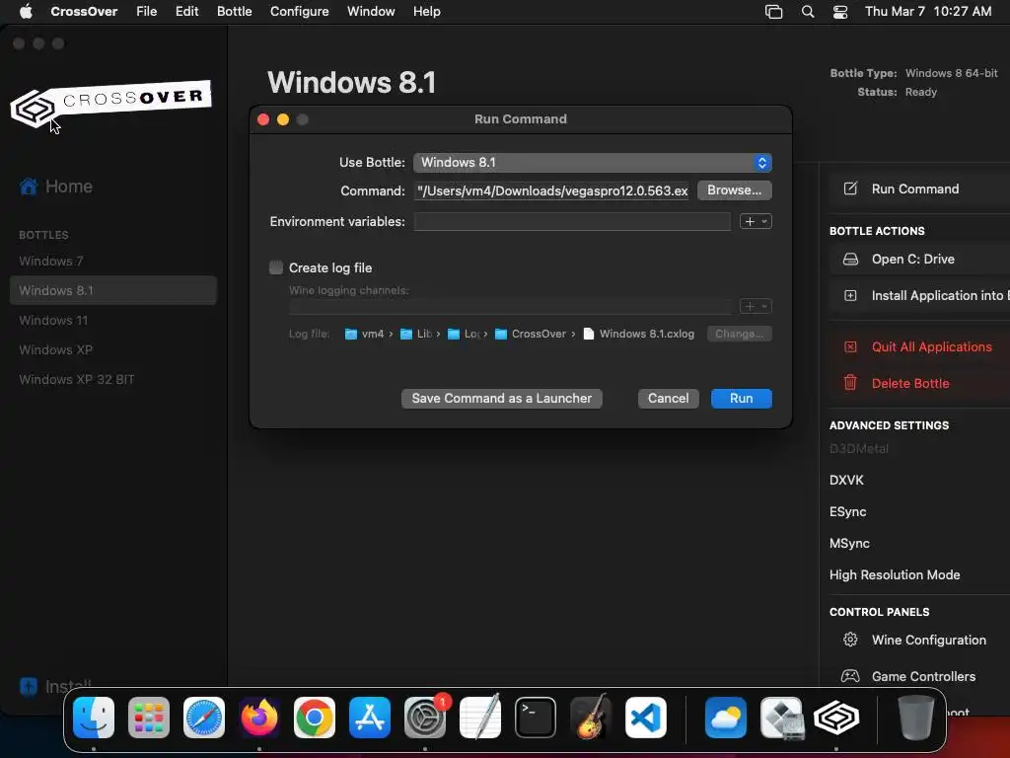Open the Window menu
1010x758 pixels.
pos(371,11)
